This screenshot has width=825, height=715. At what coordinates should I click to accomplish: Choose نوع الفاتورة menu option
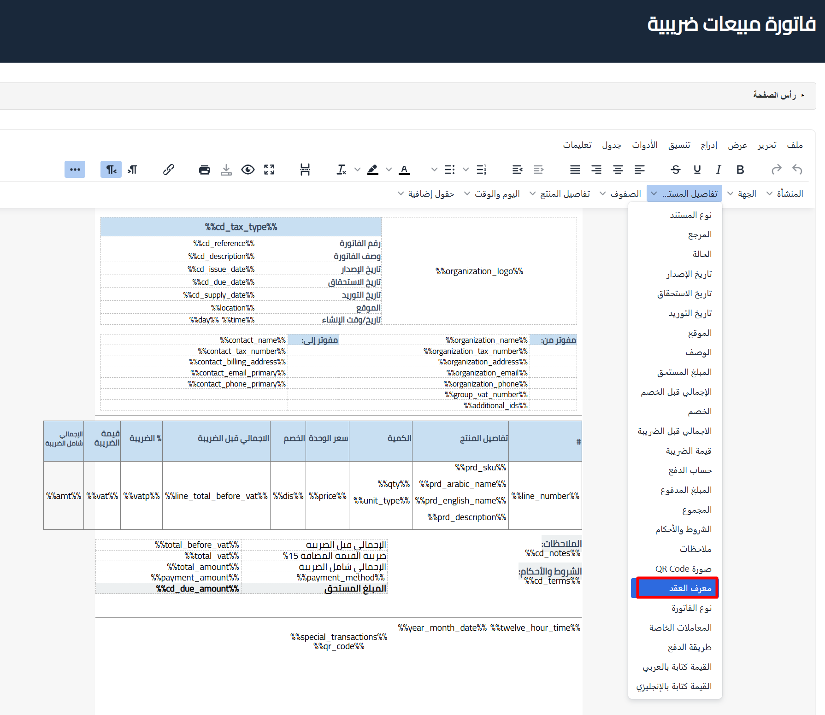pyautogui.click(x=675, y=608)
